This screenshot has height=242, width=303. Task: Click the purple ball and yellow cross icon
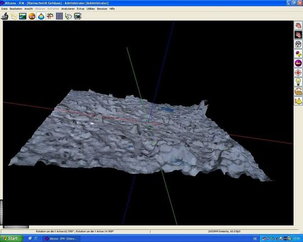(298, 54)
